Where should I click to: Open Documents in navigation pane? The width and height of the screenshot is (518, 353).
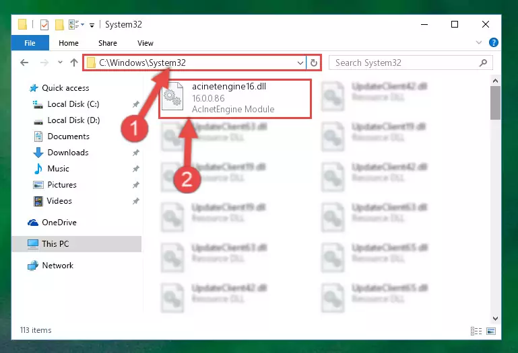coord(69,136)
